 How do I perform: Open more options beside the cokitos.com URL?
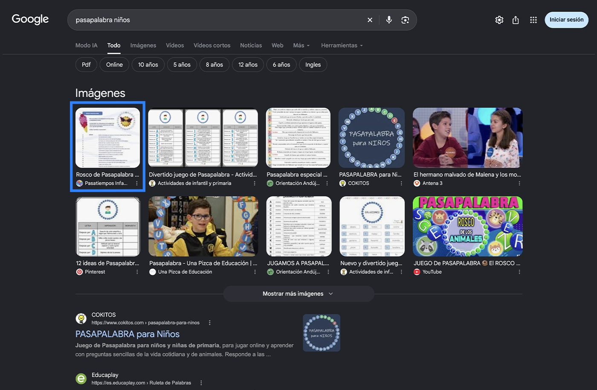pyautogui.click(x=209, y=323)
